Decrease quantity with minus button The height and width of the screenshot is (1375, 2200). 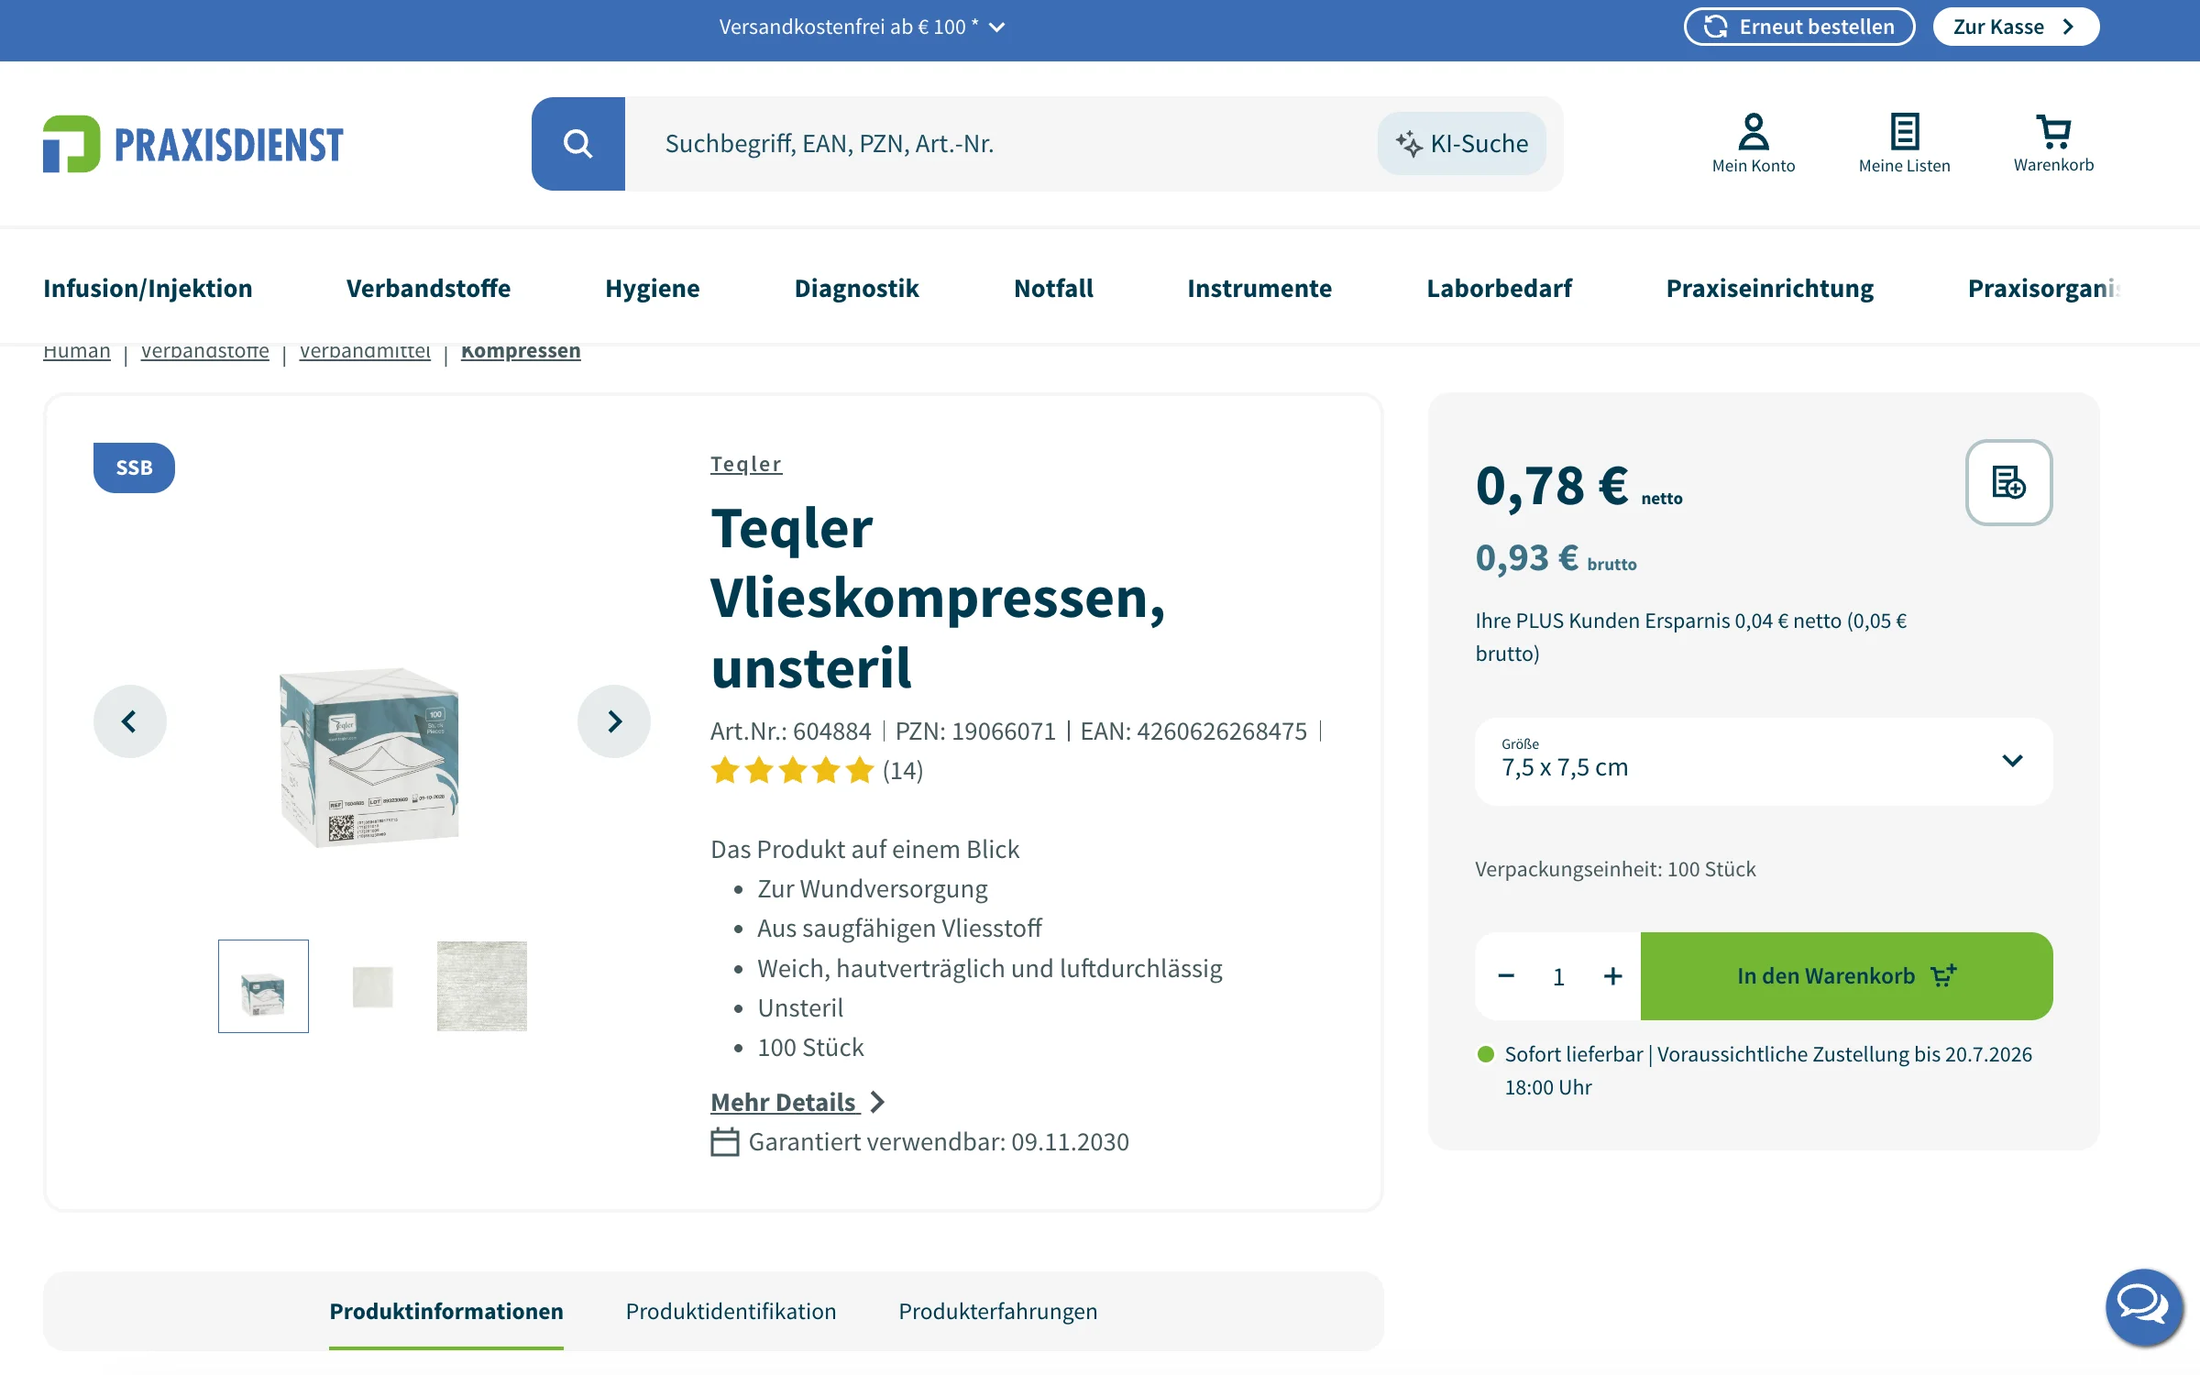(x=1506, y=976)
